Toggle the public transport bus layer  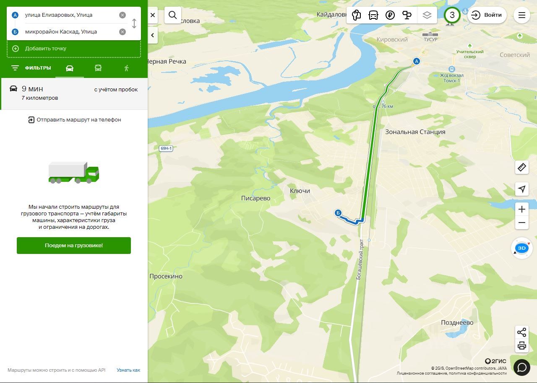[373, 15]
